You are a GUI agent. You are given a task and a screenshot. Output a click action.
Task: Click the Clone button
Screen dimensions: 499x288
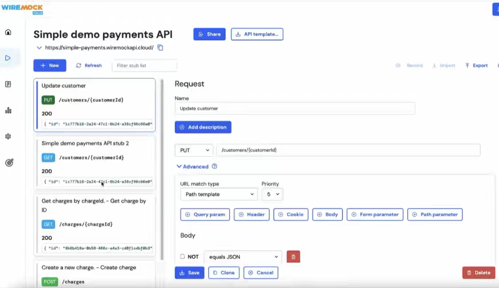point(224,273)
